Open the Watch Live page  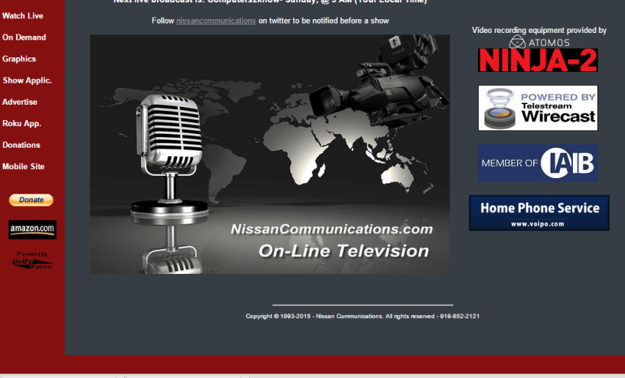click(x=23, y=16)
